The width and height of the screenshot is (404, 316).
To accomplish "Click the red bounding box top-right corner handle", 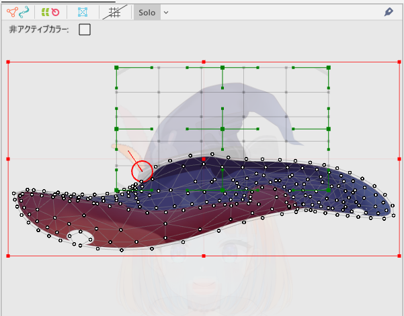I will coord(399,62).
